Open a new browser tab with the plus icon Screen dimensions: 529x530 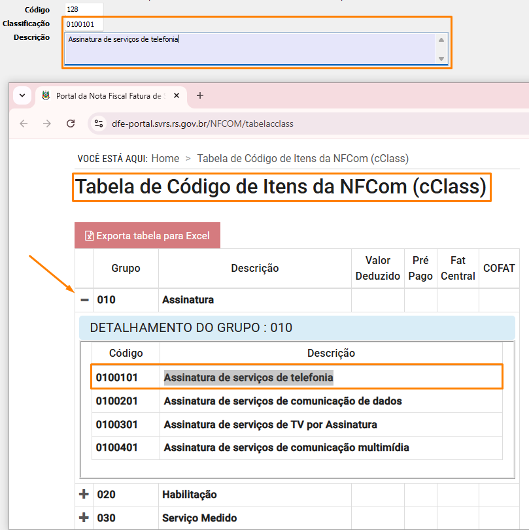click(x=200, y=95)
